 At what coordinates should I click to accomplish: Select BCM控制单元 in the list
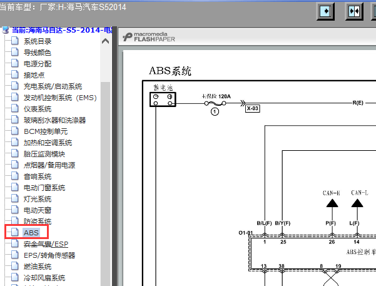tap(46, 131)
